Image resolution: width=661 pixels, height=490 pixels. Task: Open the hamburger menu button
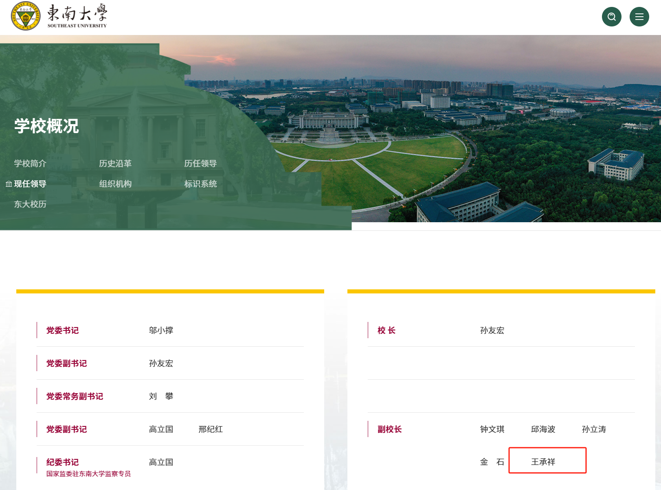639,17
